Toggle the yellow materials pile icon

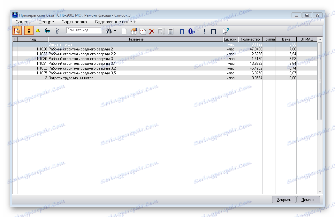38,31
